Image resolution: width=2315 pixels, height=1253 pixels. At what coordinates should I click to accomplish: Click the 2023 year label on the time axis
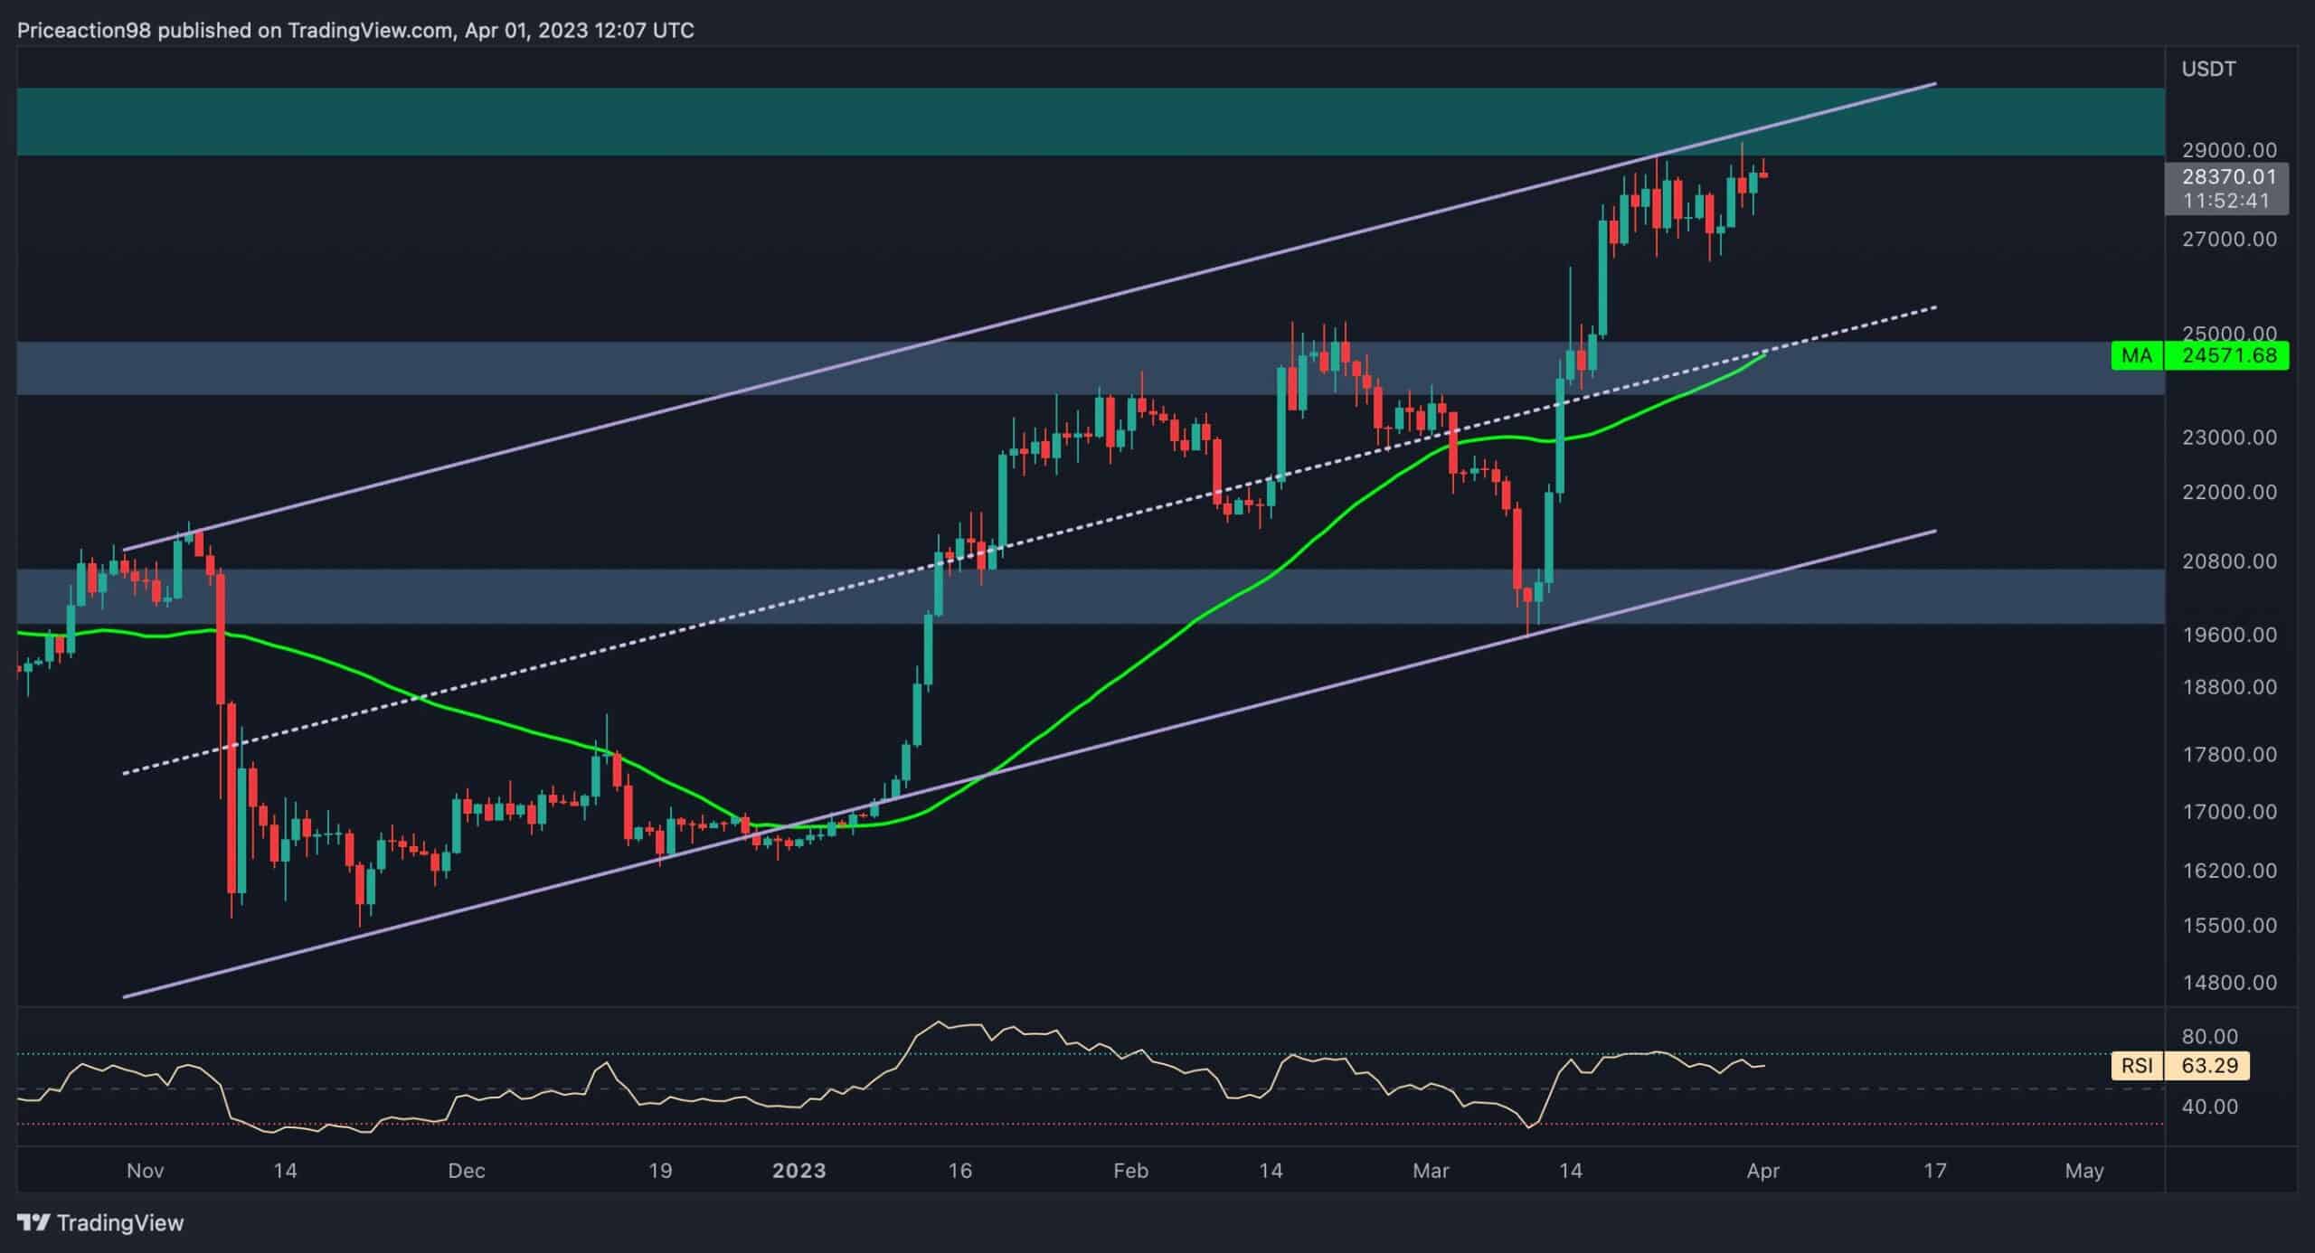[x=799, y=1171]
